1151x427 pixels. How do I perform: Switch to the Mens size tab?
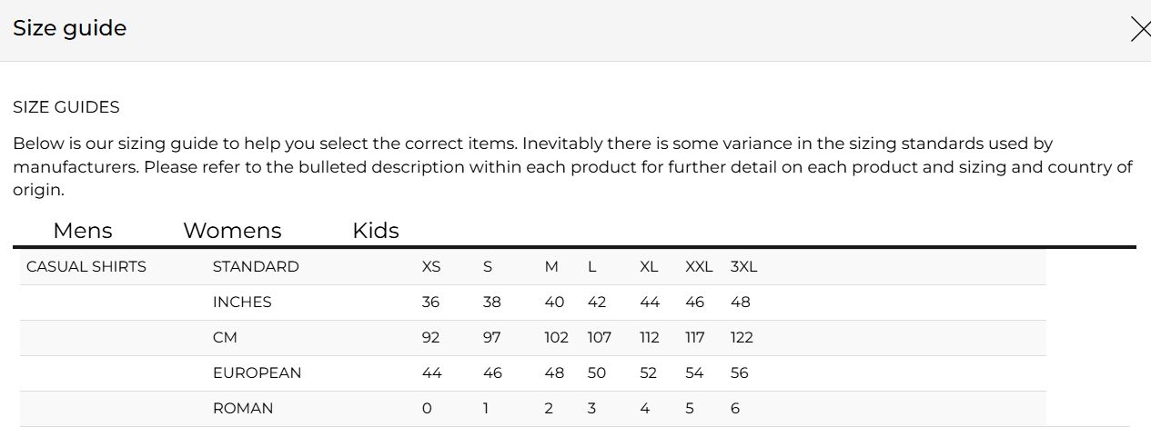click(83, 231)
